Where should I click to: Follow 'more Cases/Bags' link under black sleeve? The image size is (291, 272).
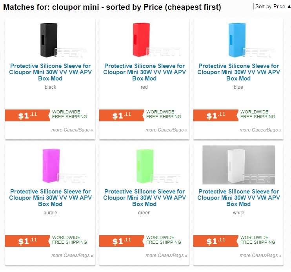point(72,130)
